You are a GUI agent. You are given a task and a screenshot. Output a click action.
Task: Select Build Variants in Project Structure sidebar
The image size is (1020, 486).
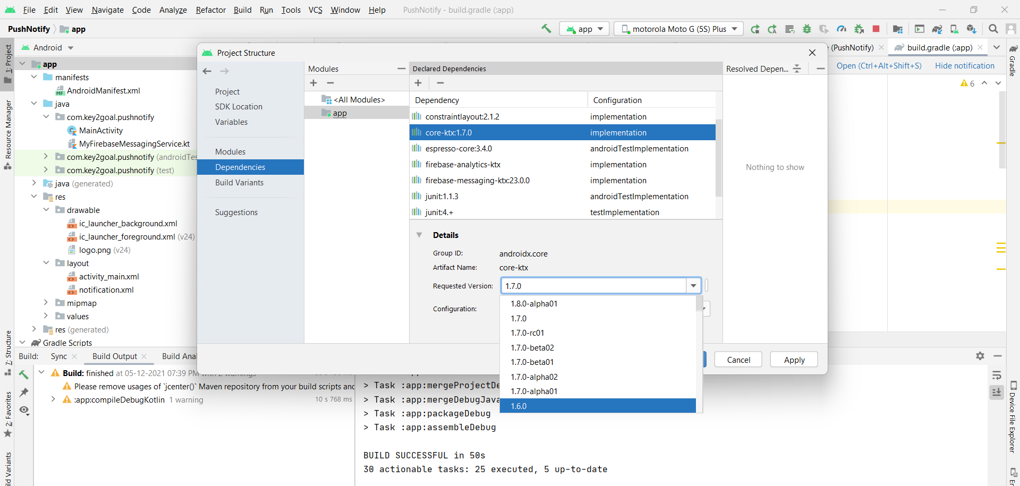coord(239,183)
